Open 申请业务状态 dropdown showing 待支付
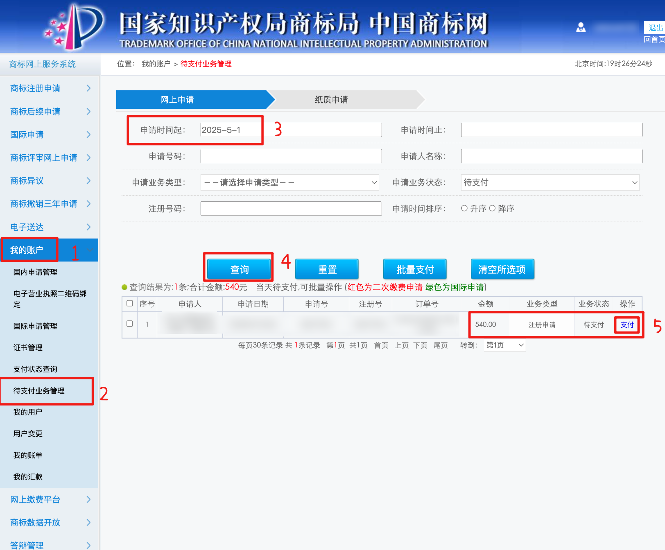The image size is (665, 550). (x=550, y=182)
